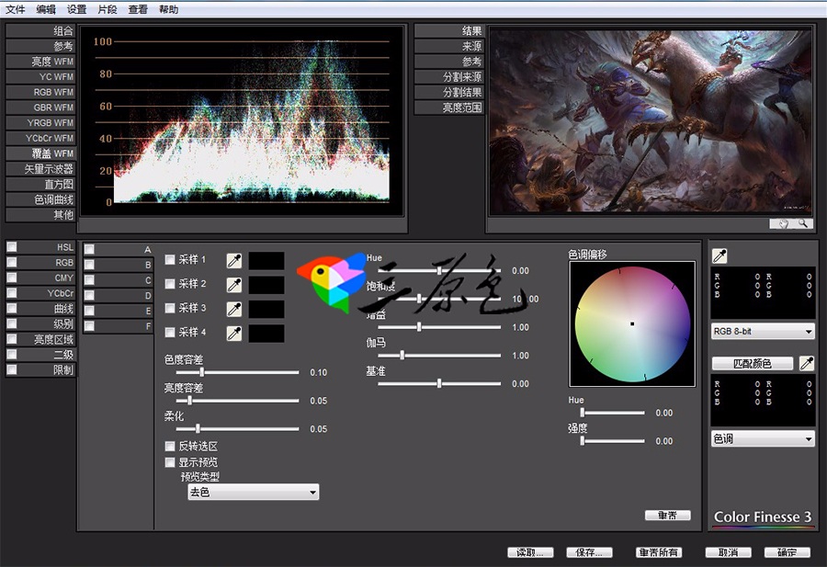Expand the 去色 preview type dropdown

[254, 493]
